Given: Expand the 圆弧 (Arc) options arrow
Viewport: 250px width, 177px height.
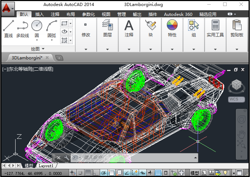Looking at the screenshot, I should [x=52, y=40].
